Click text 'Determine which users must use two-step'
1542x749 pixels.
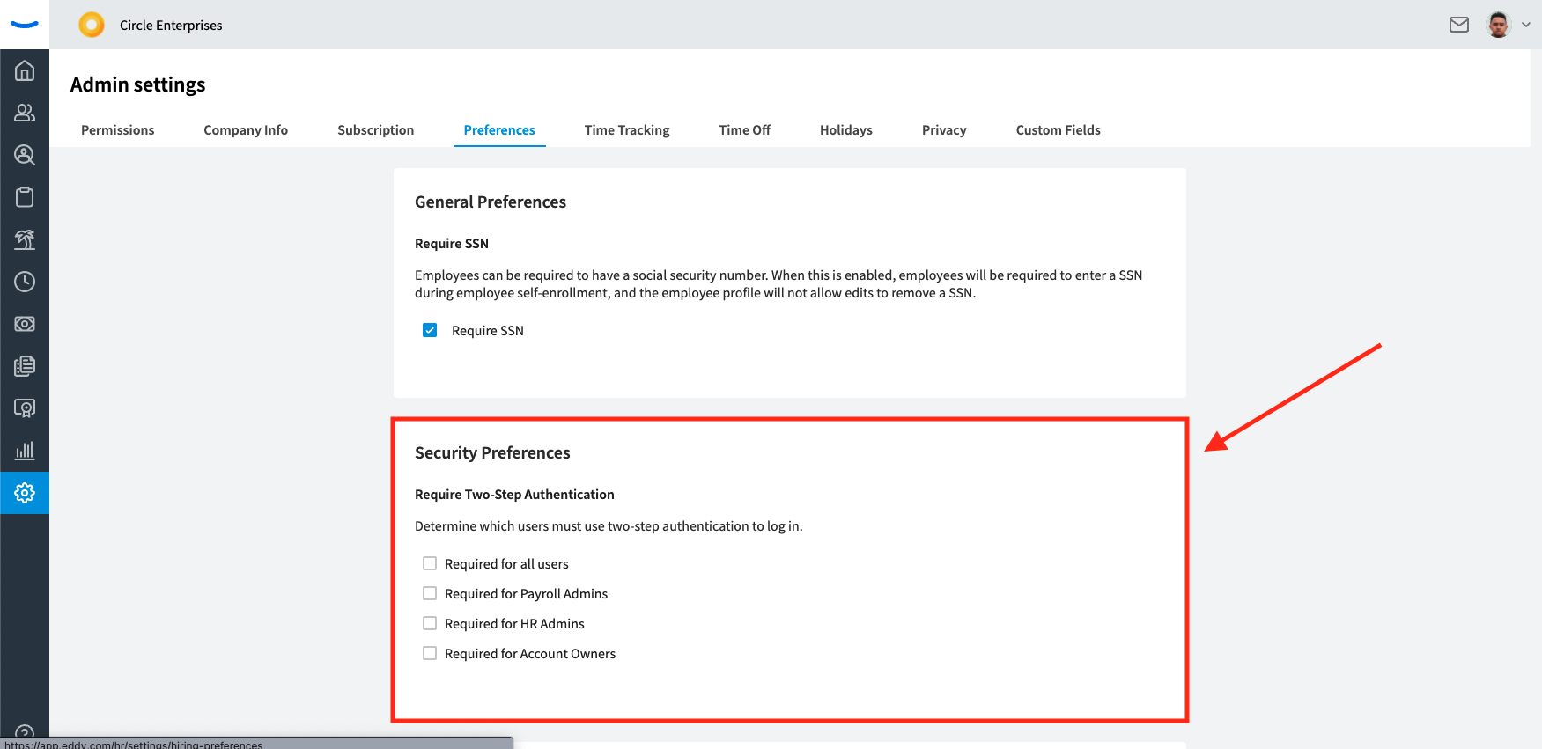click(536, 525)
